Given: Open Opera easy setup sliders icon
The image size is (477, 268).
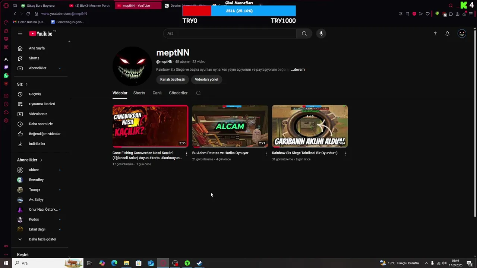Looking at the screenshot, I should [x=471, y=14].
